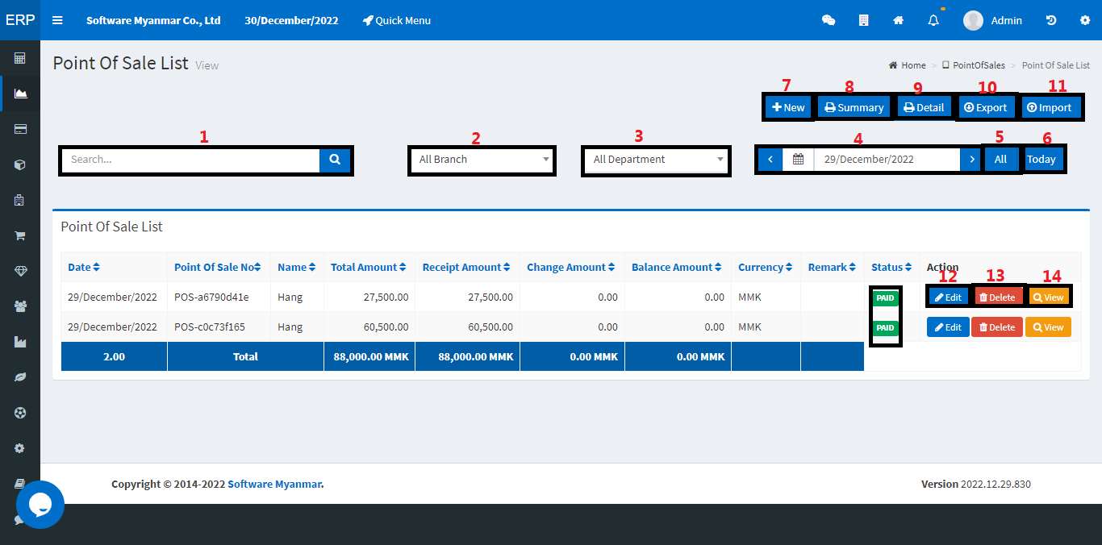Open the factory industry sidebar icon
Screen dimensions: 1102x545
(x=20, y=342)
